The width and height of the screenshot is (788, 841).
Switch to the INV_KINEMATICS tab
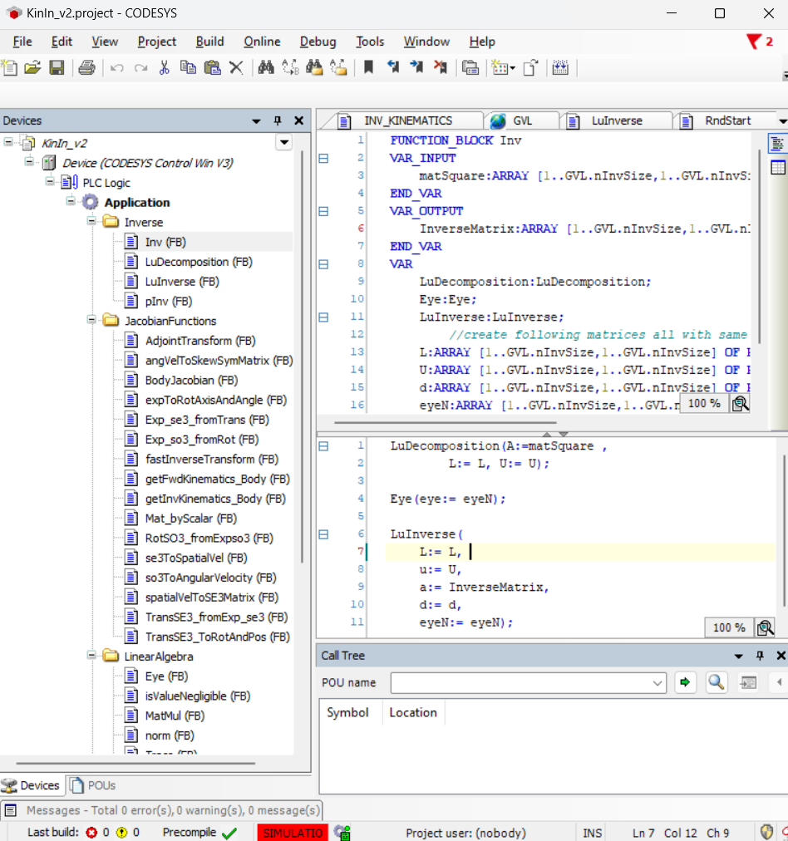tap(407, 121)
